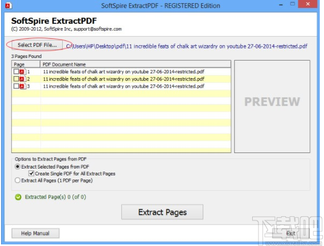
Task: Click the PDF Document Name column header
Action: click(x=136, y=64)
